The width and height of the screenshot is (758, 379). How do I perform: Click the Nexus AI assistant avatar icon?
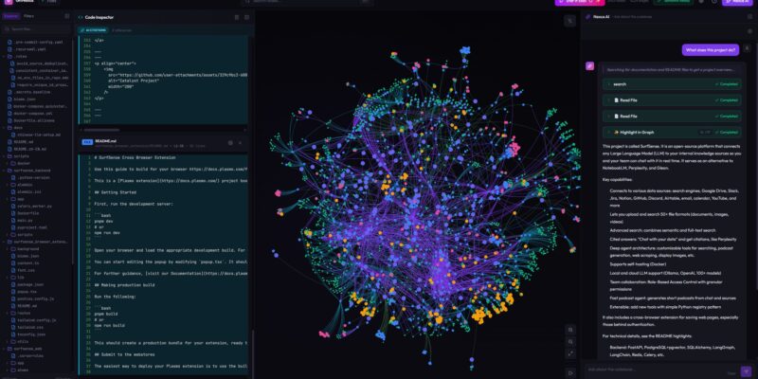588,66
